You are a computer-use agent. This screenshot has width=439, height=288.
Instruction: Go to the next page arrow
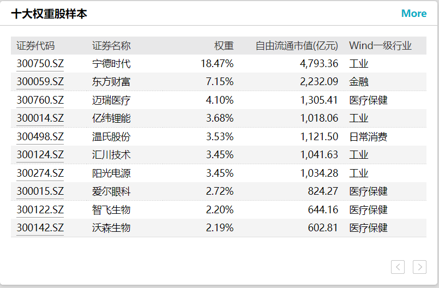click(x=419, y=267)
